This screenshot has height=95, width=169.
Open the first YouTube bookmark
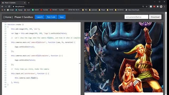[44, 10]
